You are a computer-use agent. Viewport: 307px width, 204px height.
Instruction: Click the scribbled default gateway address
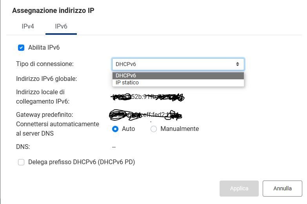pyautogui.click(x=145, y=115)
